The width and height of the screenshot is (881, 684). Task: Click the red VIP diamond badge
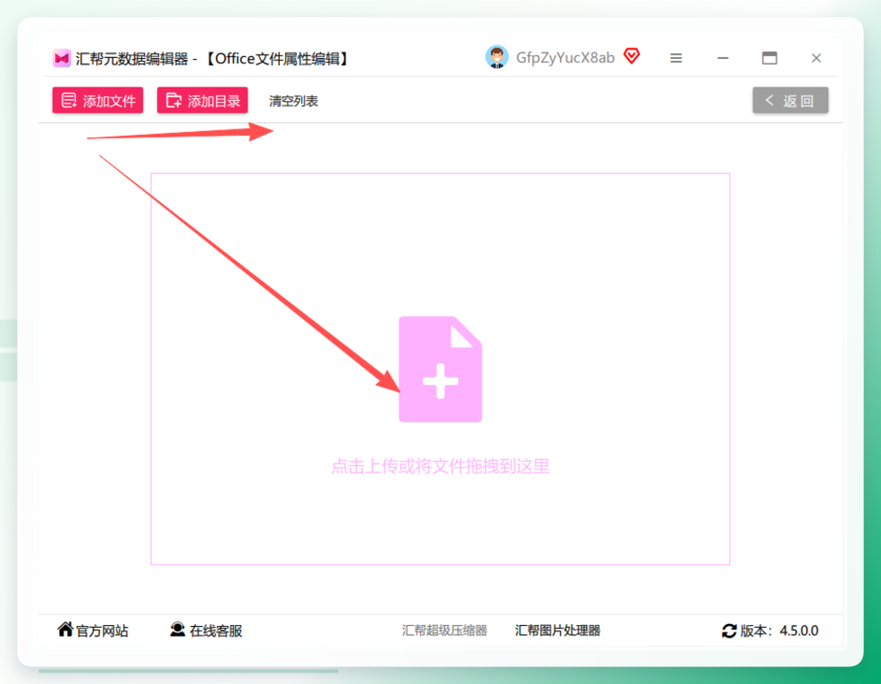(x=632, y=56)
